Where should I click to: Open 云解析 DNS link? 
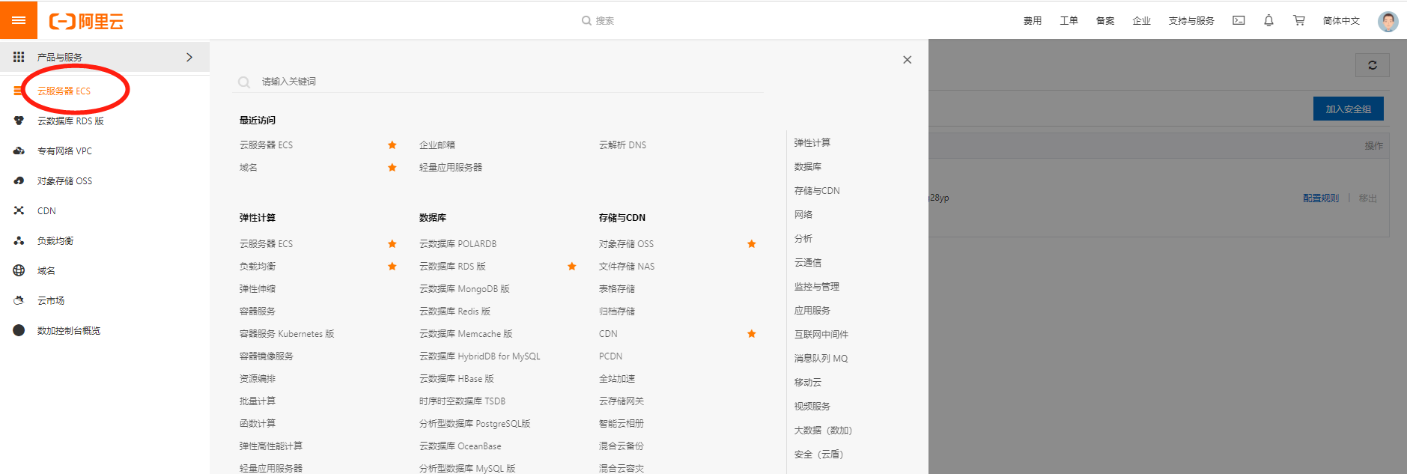tap(622, 145)
